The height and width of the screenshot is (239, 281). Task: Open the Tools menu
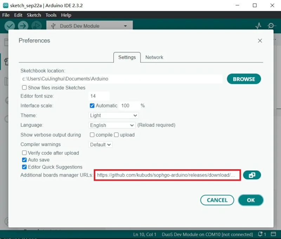click(x=51, y=15)
